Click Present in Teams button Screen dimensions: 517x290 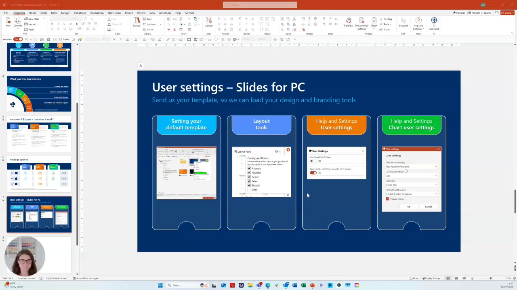coord(480,13)
